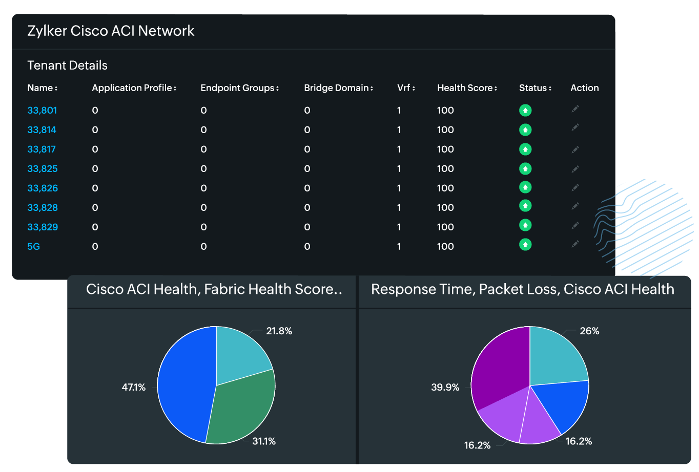This screenshot has width=699, height=472.
Task: Click the Action column header
Action: (x=585, y=88)
